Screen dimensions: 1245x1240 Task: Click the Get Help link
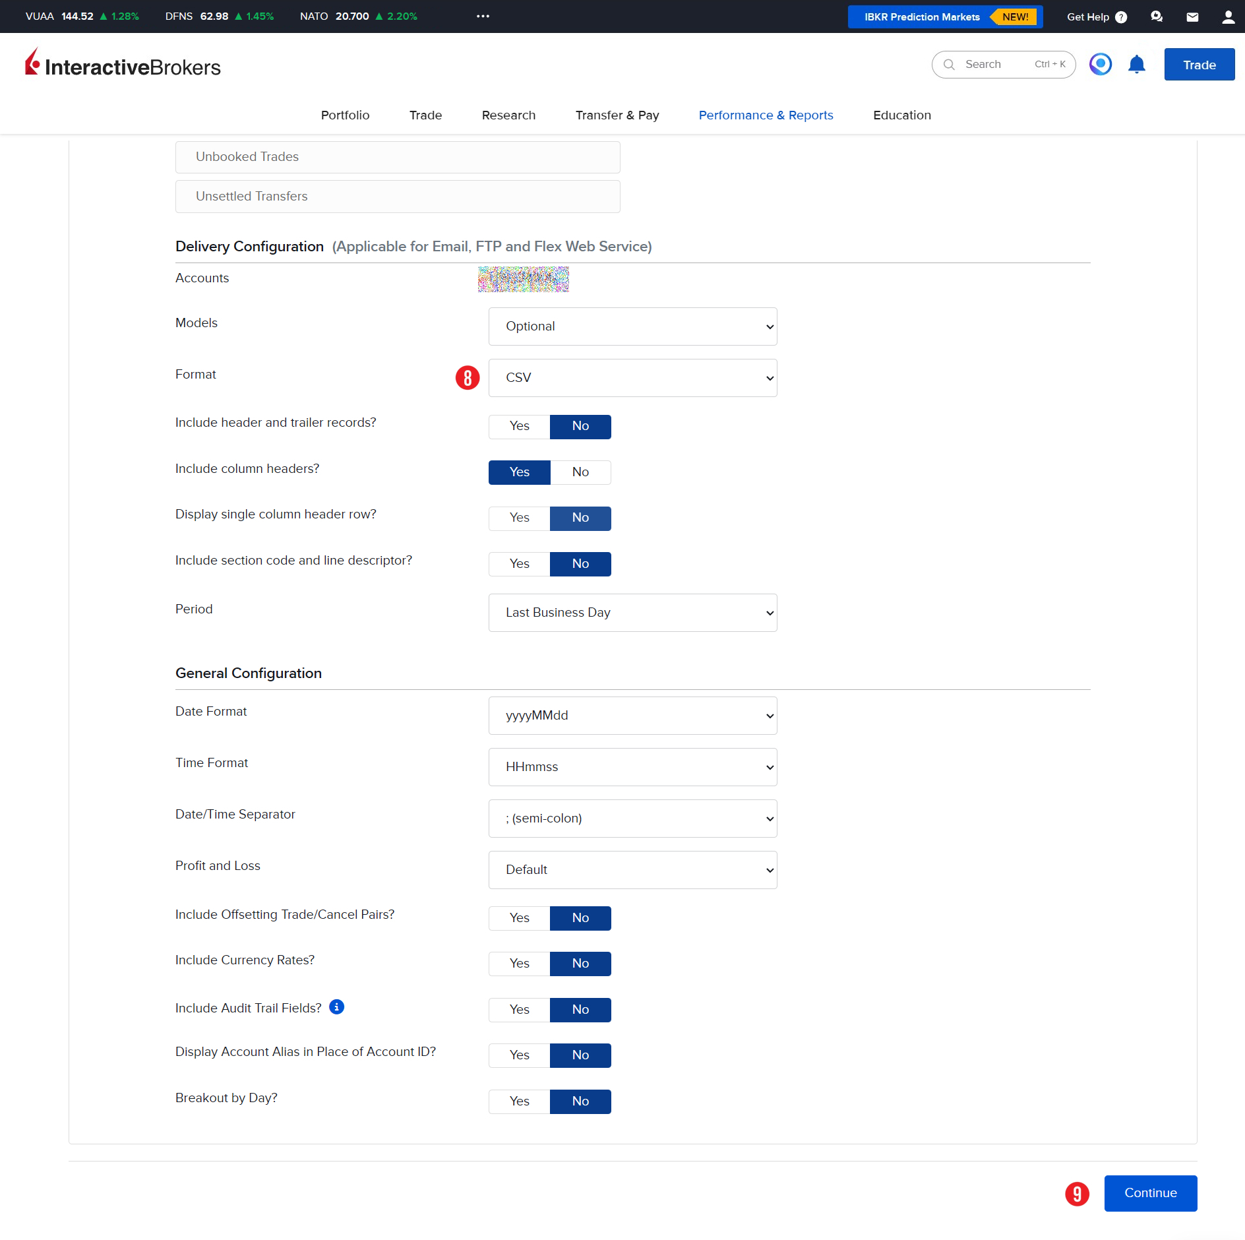click(x=1087, y=17)
